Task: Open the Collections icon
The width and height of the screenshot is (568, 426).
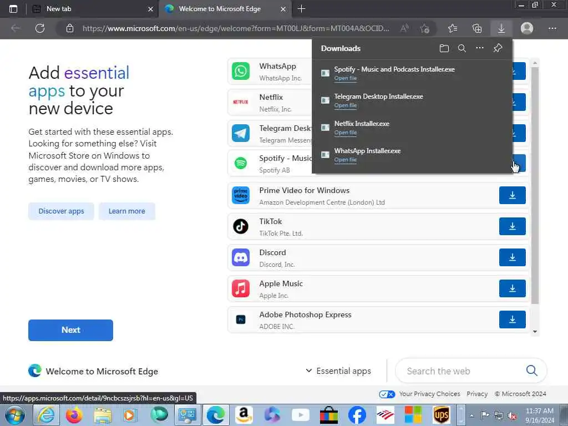Action: point(477,28)
